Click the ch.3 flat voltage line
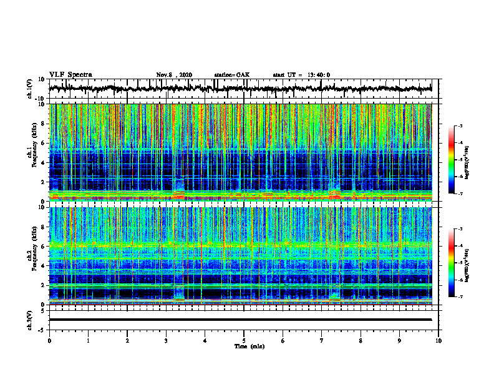The image size is (494, 382). [240, 320]
